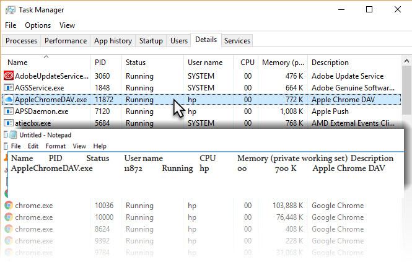Open Notepad View menu
Viewport: 412px width, 262px height.
[79, 146]
